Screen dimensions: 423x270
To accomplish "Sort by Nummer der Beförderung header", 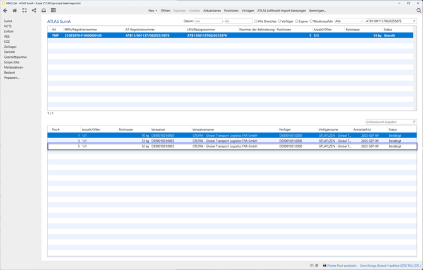I will 257,30.
